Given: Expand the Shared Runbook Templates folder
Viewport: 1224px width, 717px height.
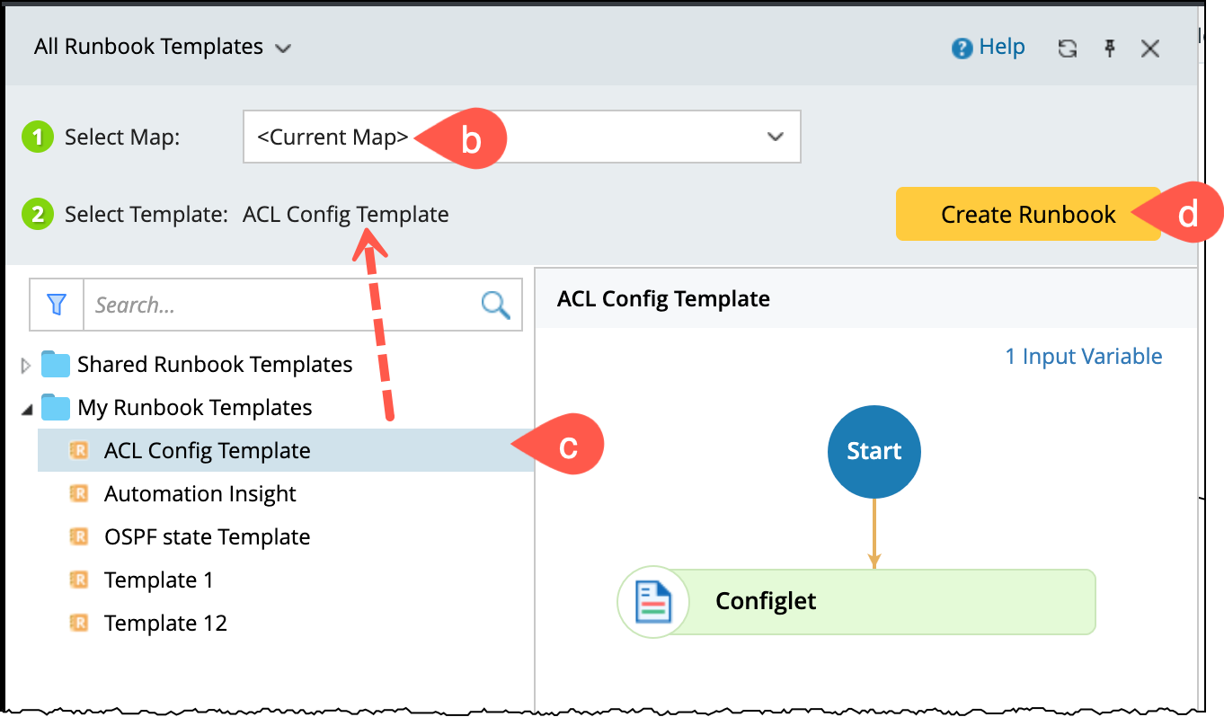Looking at the screenshot, I should pos(25,366).
